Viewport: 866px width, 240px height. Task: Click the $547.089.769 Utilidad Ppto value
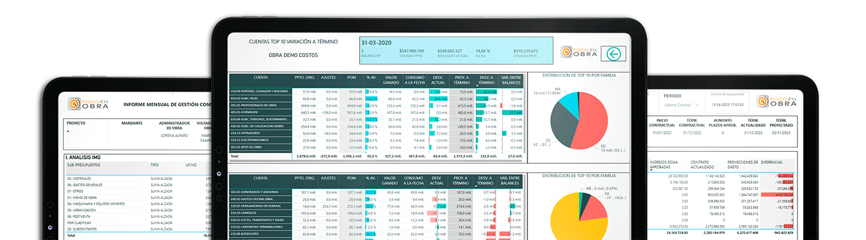(411, 51)
